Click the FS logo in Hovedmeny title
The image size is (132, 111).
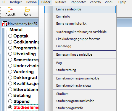coord(4,24)
